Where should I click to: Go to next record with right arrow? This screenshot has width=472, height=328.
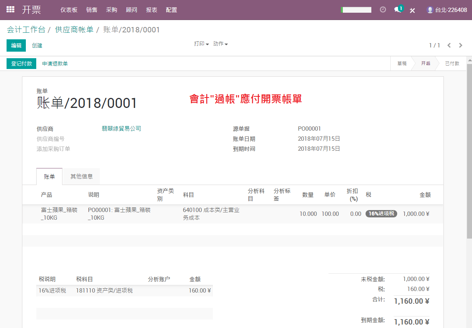tap(460, 45)
